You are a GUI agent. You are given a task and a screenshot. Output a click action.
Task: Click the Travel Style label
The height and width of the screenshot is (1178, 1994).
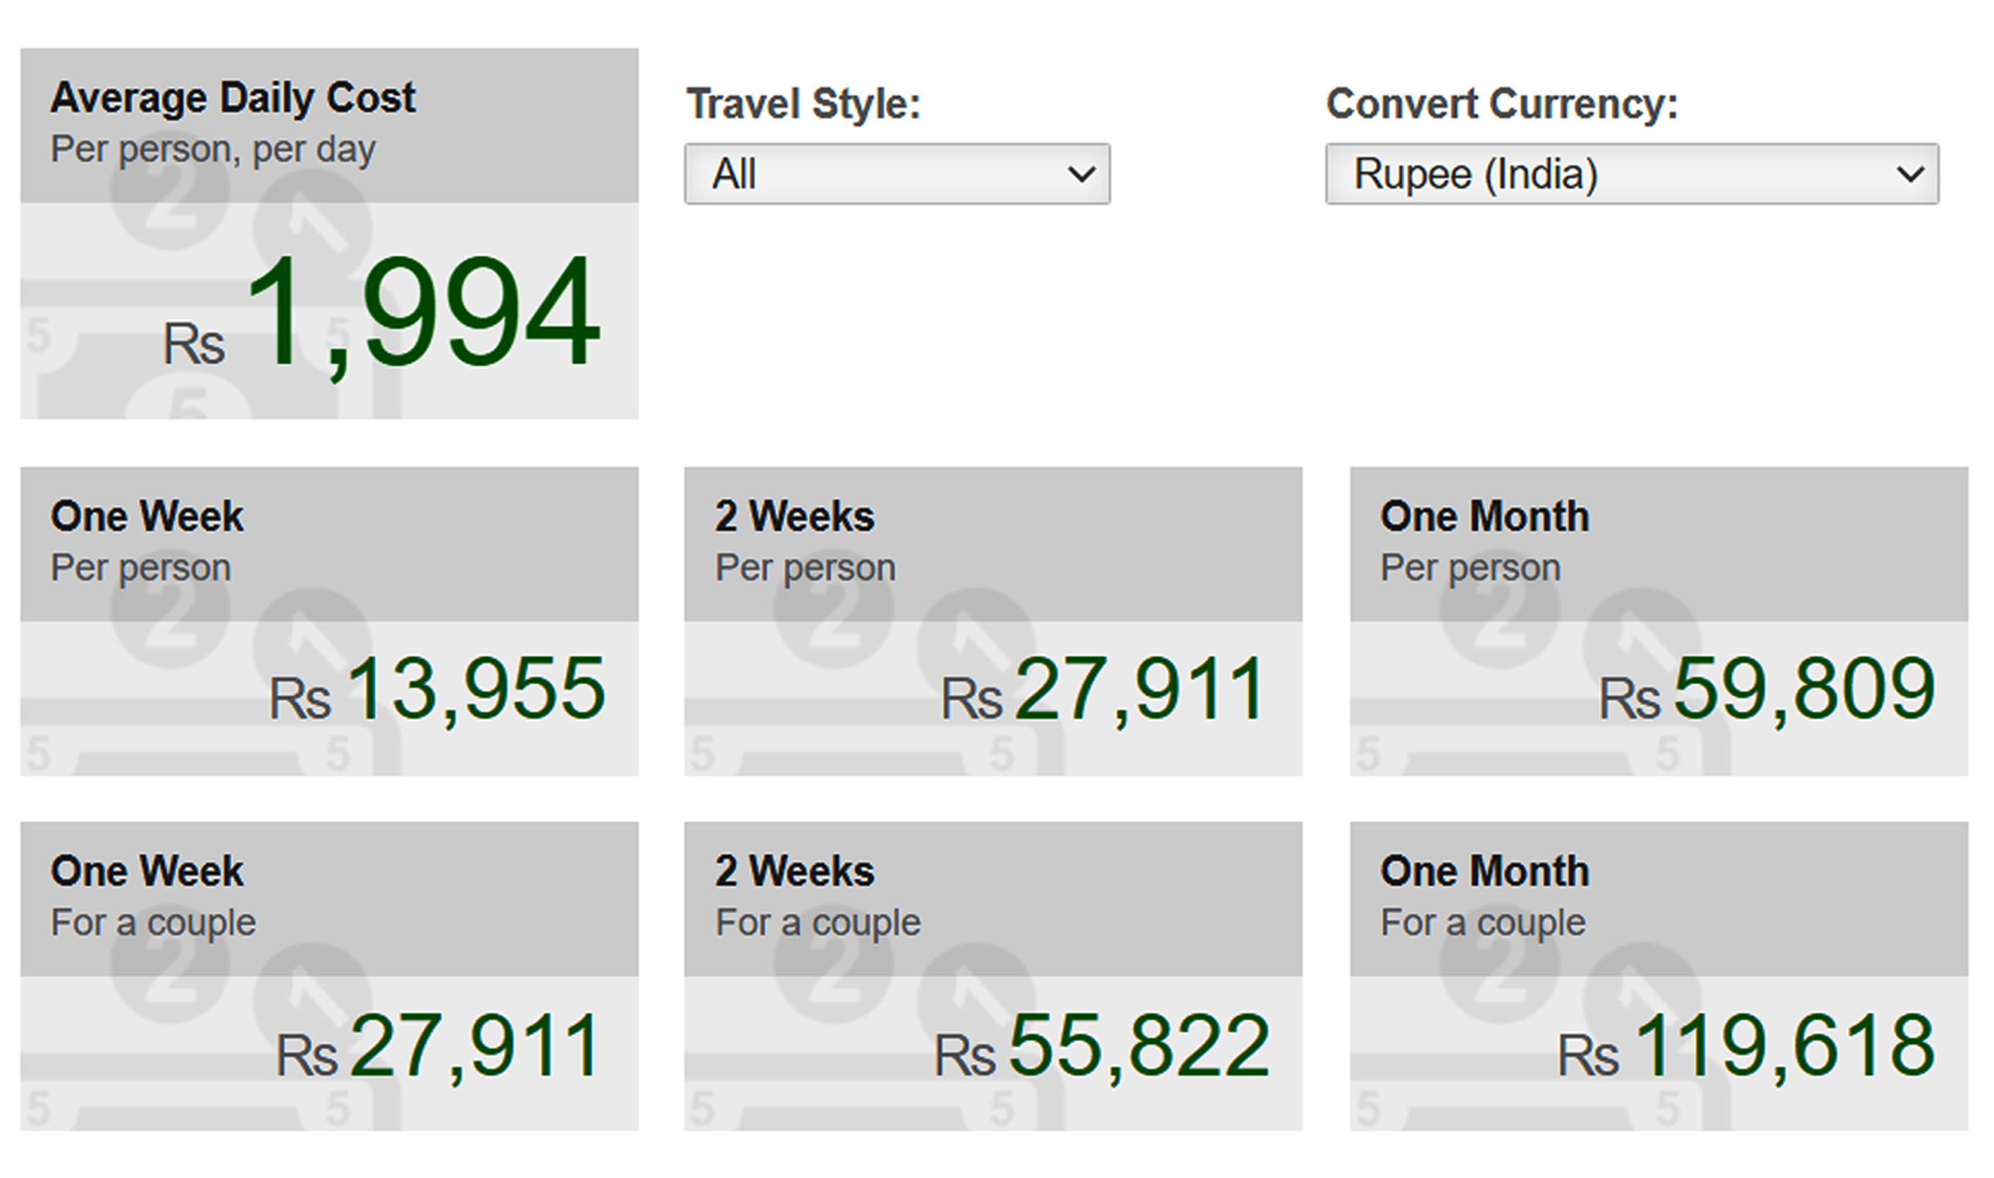pyautogui.click(x=803, y=104)
